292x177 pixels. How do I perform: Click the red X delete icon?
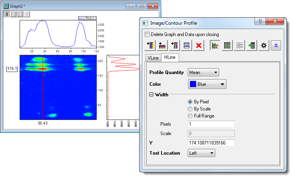199,45
